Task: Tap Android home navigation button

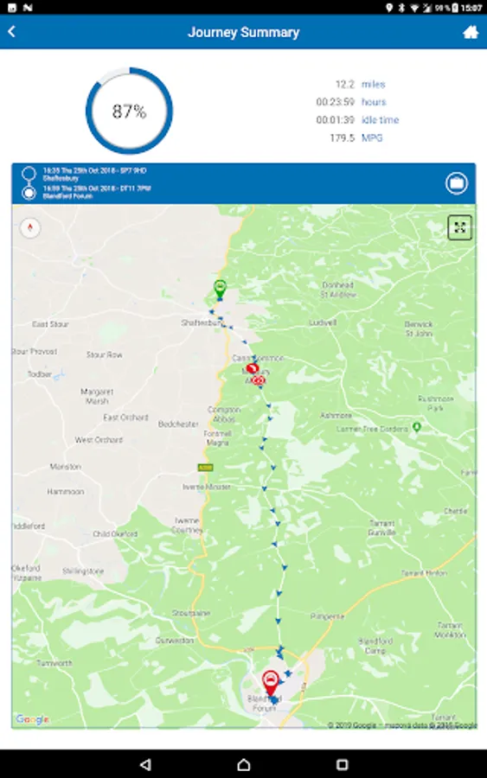Action: pos(243,764)
